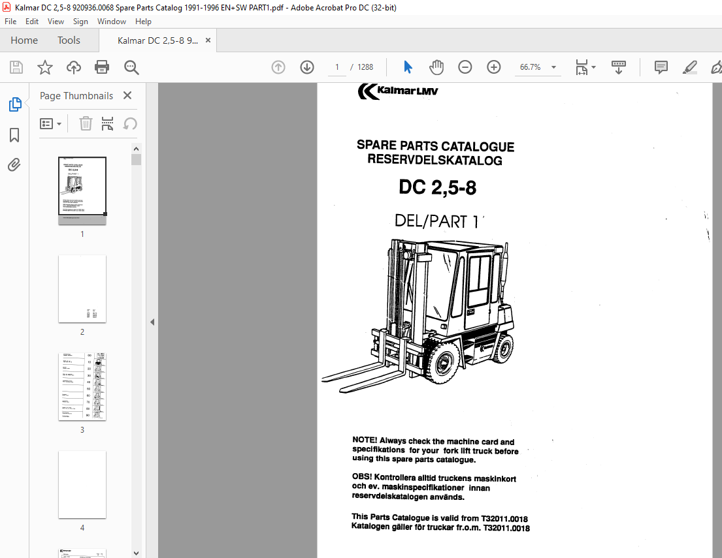722x558 pixels.
Task: Select page 3 thumbnail
Action: (82, 387)
